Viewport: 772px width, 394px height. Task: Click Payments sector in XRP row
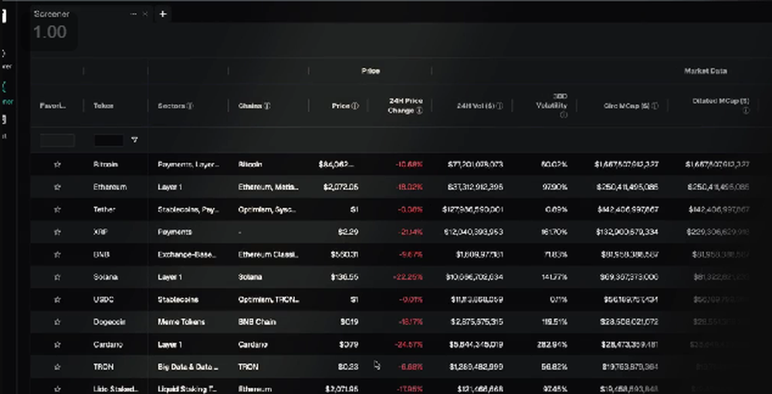coord(174,231)
